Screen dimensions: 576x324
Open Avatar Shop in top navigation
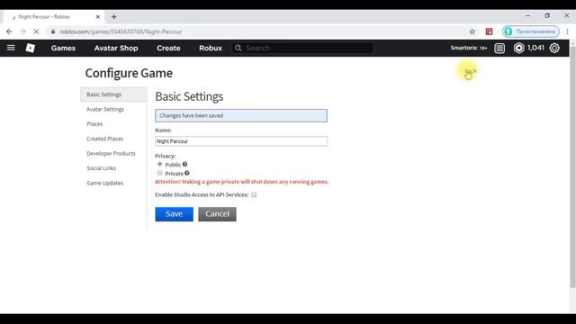(x=116, y=48)
